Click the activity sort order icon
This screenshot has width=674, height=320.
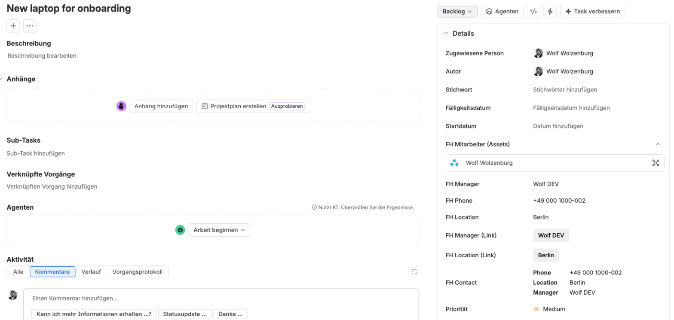tap(414, 272)
